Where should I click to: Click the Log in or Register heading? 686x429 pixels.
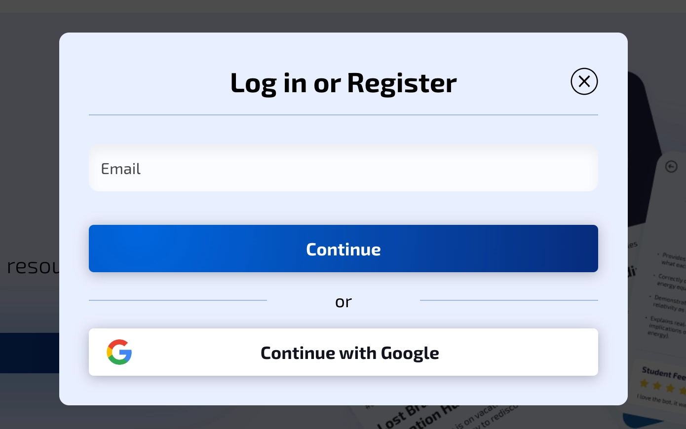point(343,83)
